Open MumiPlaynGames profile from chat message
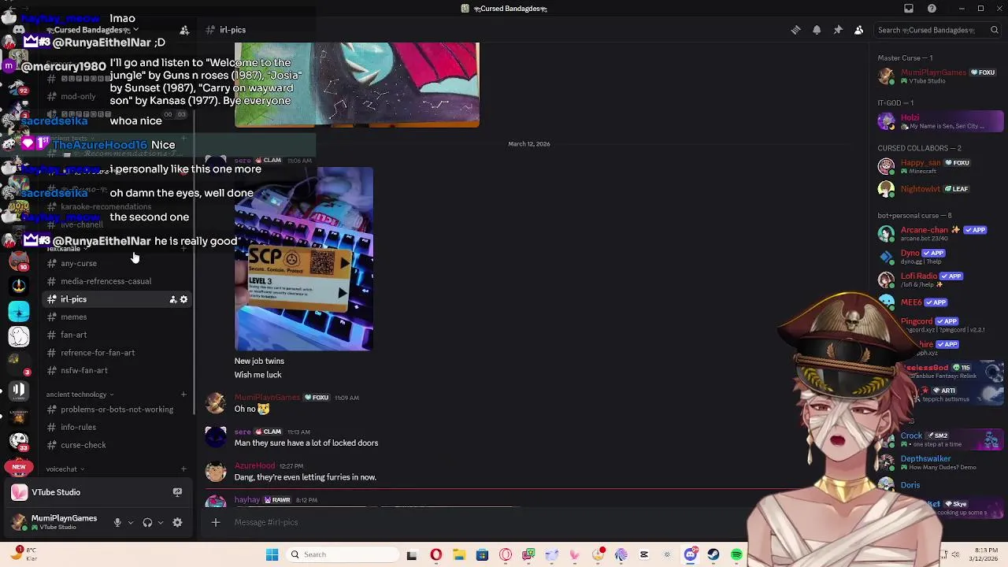The height and width of the screenshot is (567, 1008). (x=268, y=398)
